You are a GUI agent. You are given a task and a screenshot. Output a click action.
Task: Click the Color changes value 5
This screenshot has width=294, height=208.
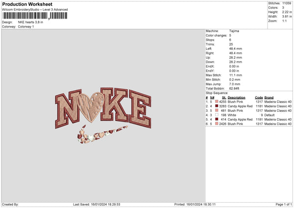230,35
